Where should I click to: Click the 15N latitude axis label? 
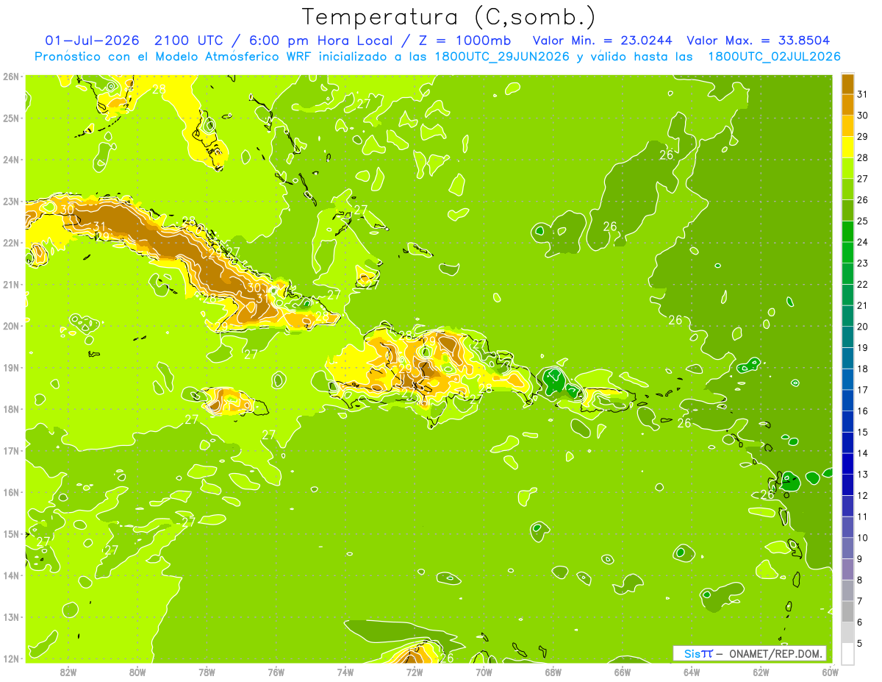[10, 533]
